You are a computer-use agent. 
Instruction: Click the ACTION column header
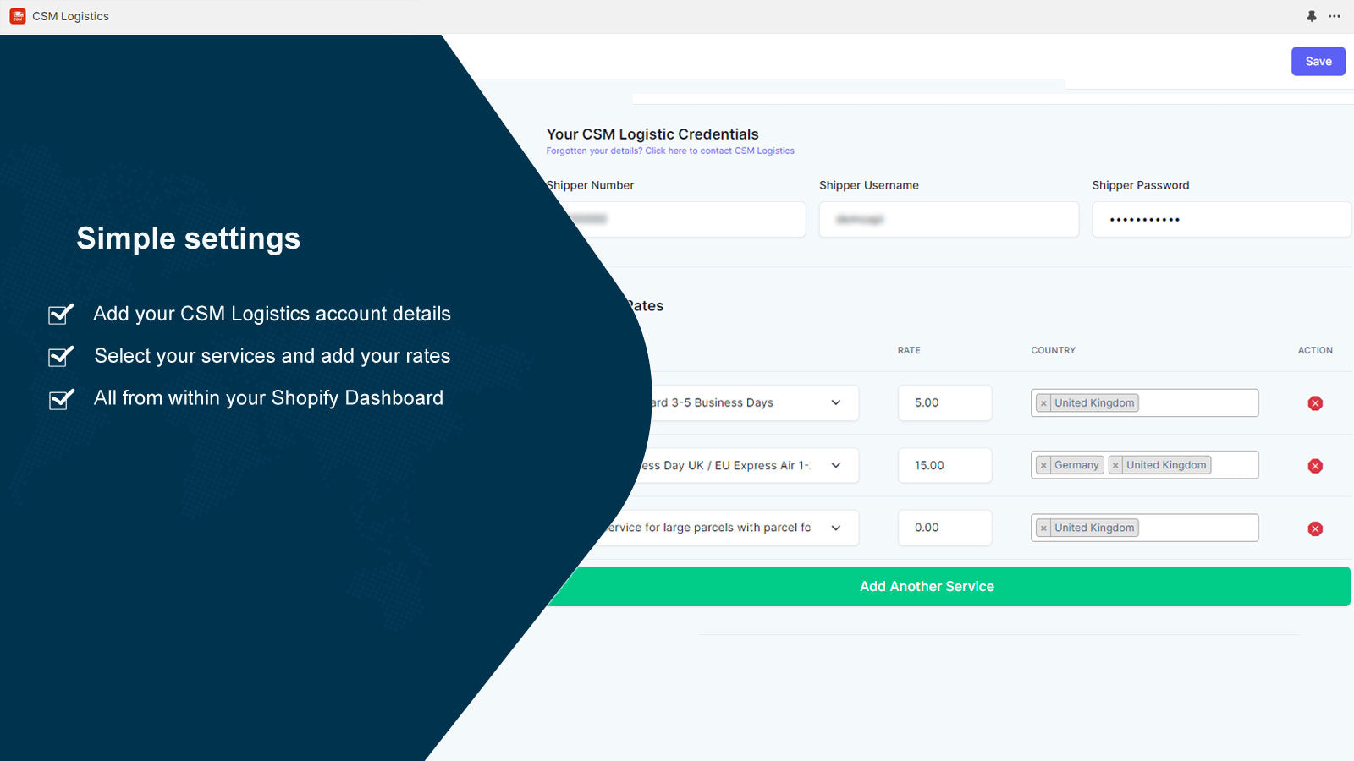coord(1315,350)
